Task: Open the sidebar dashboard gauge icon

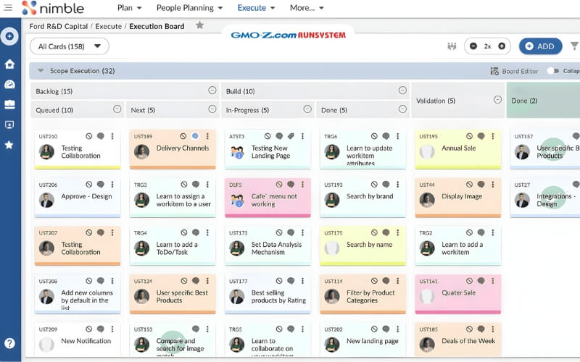Action: pyautogui.click(x=9, y=84)
